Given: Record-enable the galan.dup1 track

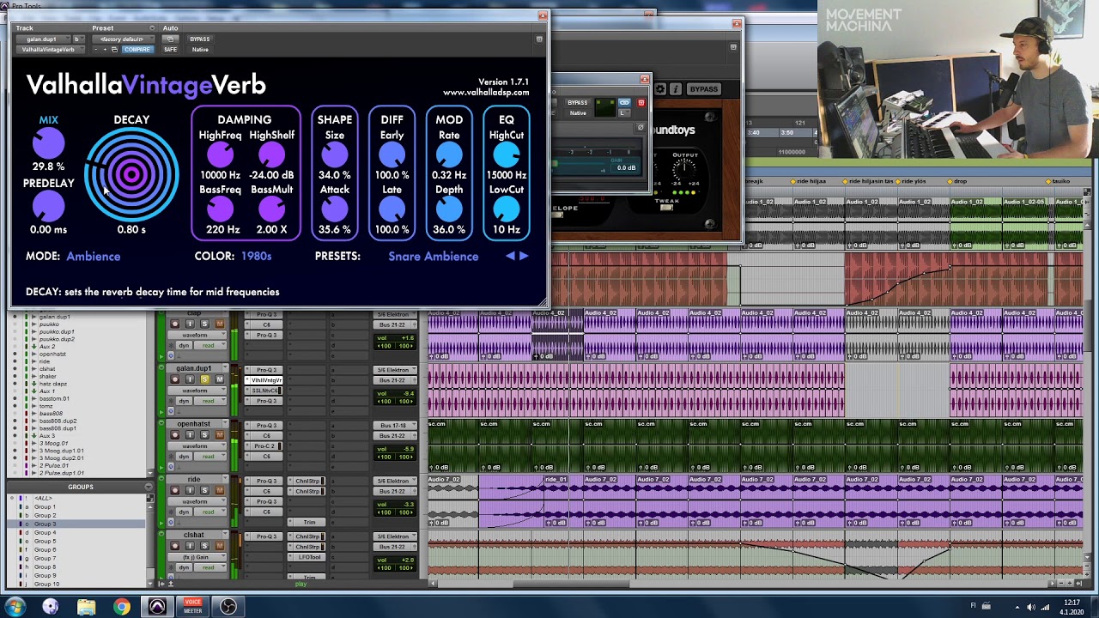Looking at the screenshot, I should point(175,379).
